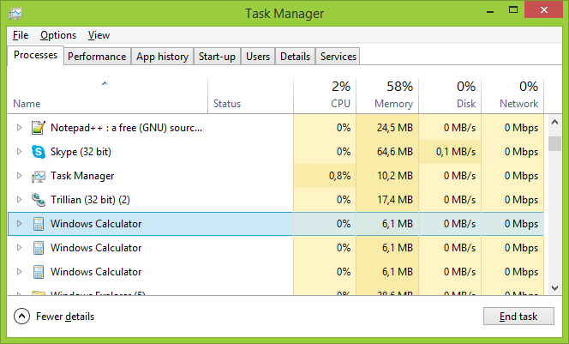Click the Notepad++ process icon
Screen dimensions: 569x344
(38, 128)
